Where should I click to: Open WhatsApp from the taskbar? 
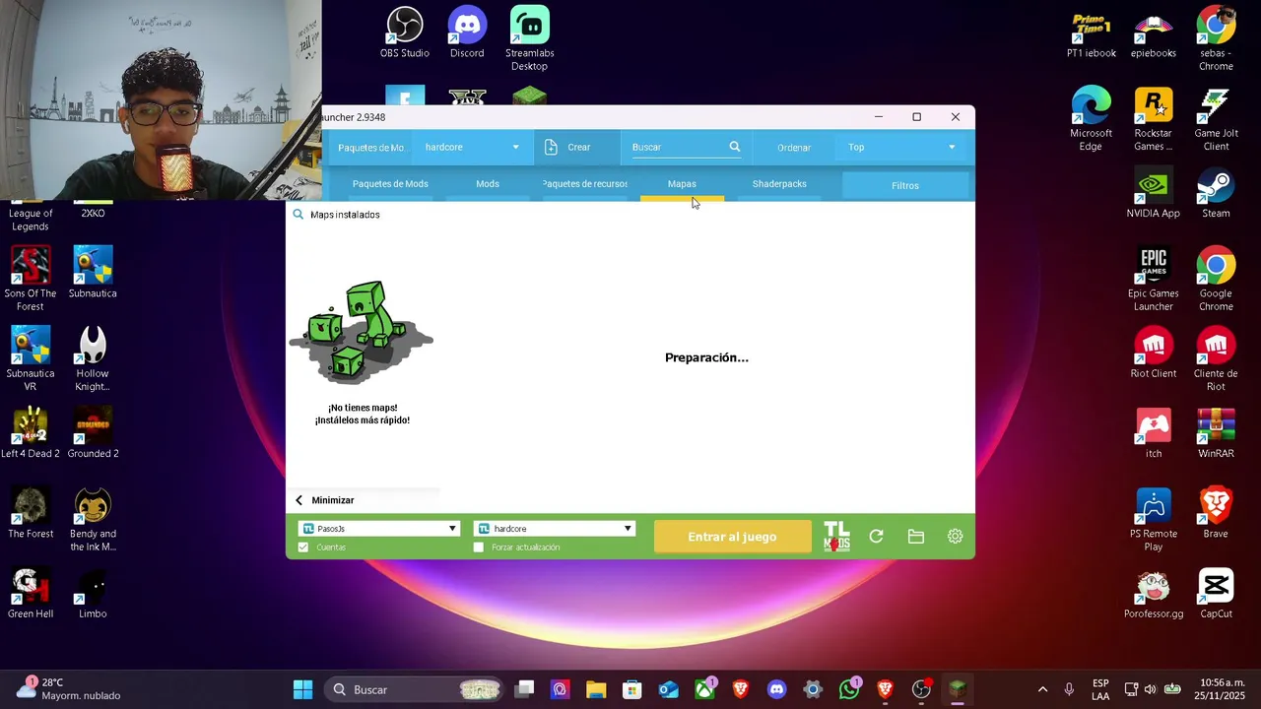tap(849, 689)
